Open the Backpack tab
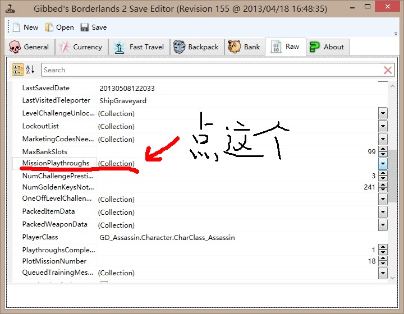Image resolution: width=404 pixels, height=314 pixels. [x=197, y=47]
